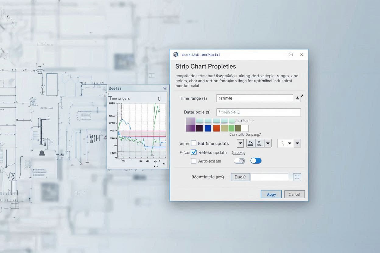
Task: Open dropdown arrow right of Real-time updates
Action: 240,143
